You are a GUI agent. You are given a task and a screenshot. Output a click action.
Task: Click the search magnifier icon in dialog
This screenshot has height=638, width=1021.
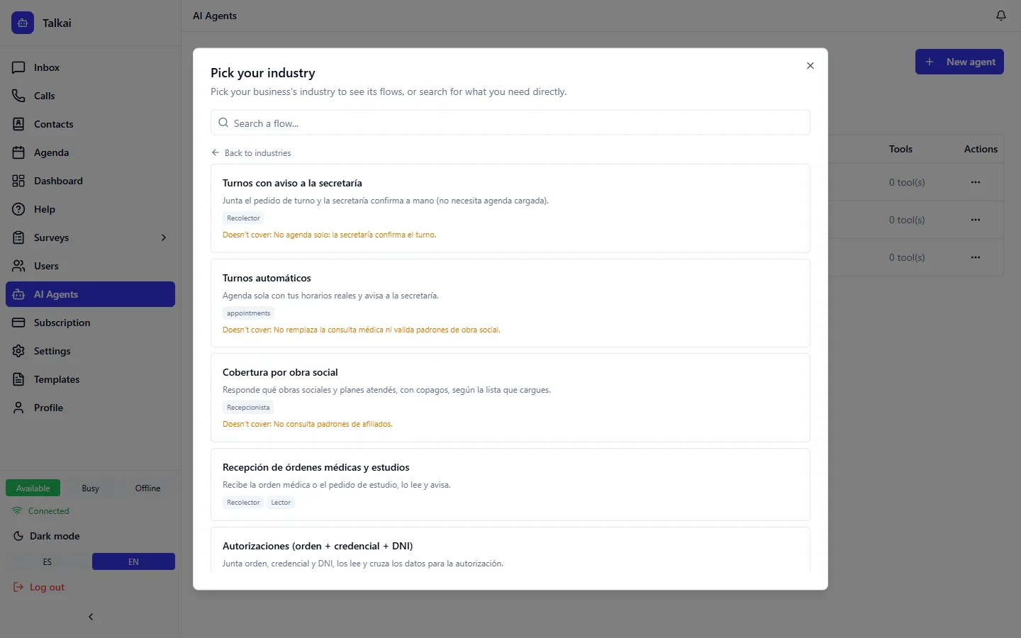point(223,123)
